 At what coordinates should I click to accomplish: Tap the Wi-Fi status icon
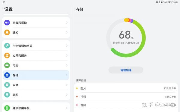pos(4,2)
